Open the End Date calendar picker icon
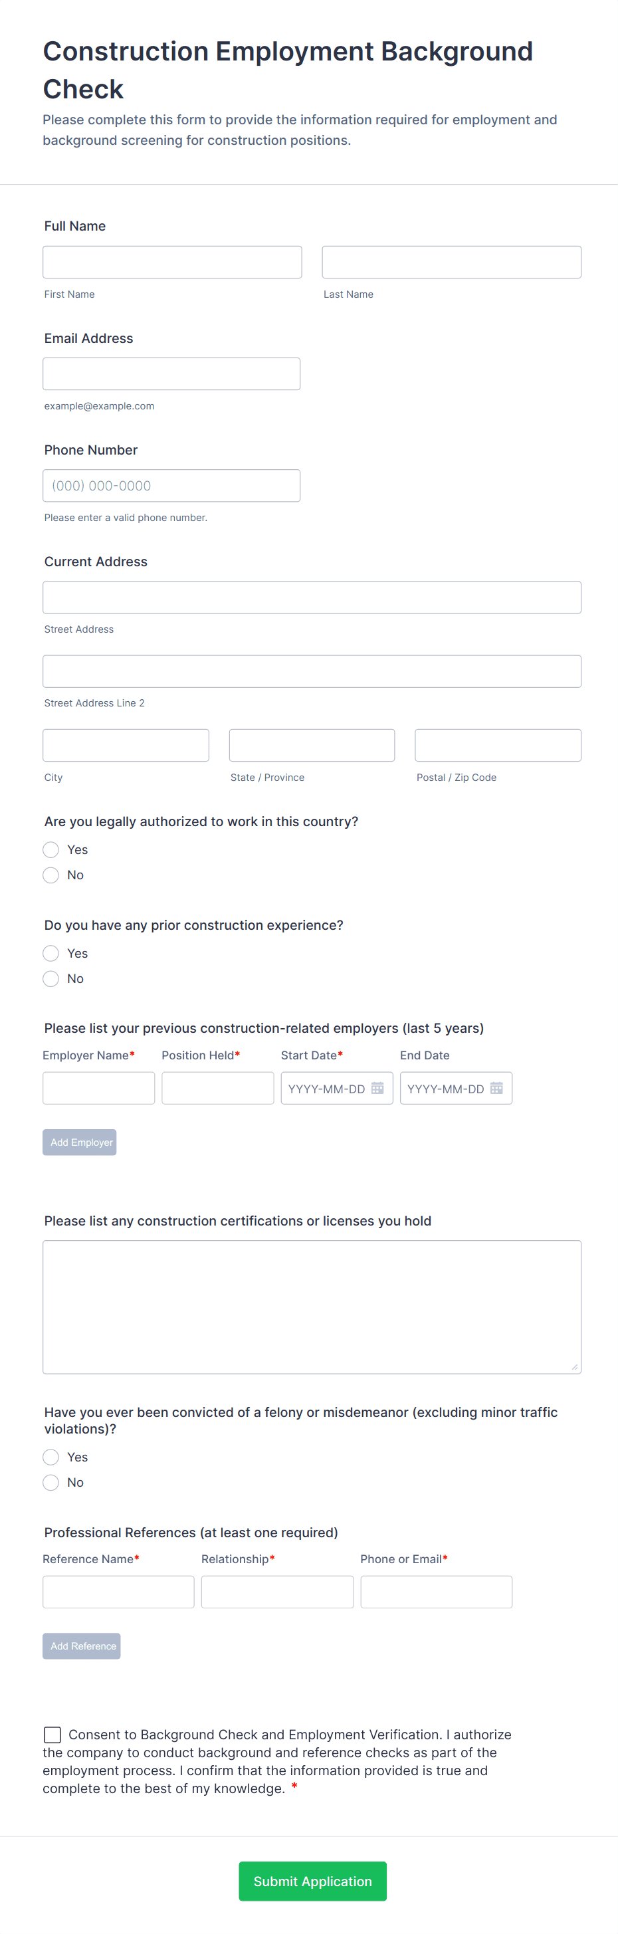 [496, 1088]
